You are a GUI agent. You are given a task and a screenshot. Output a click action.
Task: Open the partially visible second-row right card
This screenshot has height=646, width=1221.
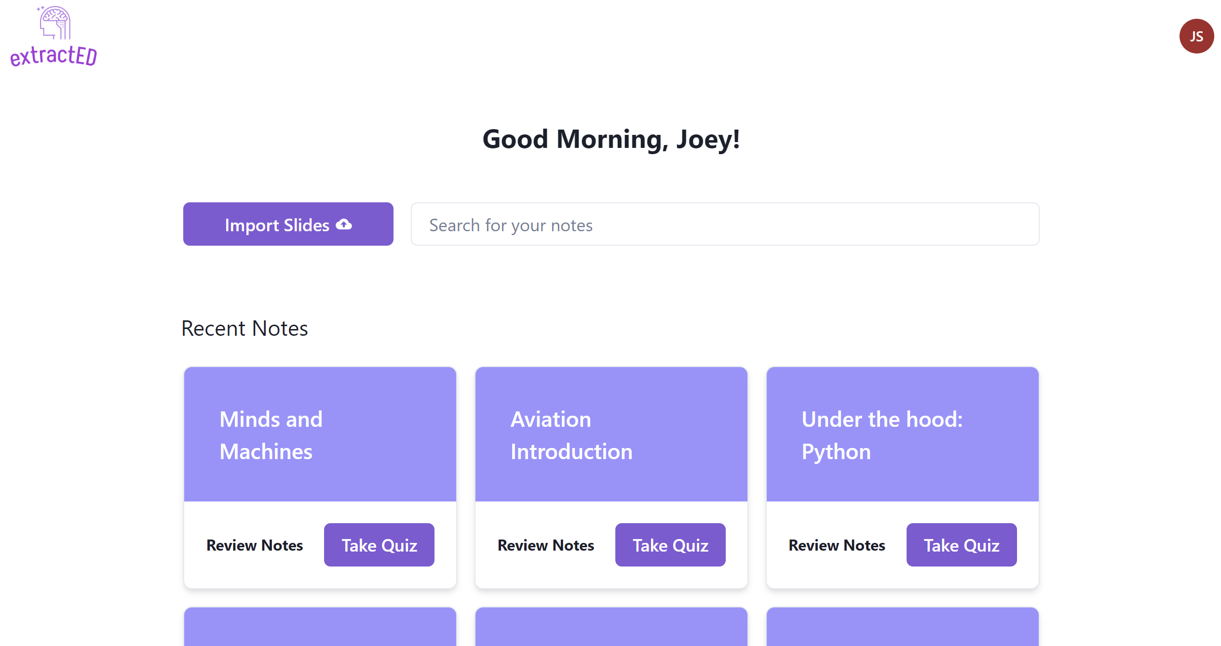tap(903, 627)
